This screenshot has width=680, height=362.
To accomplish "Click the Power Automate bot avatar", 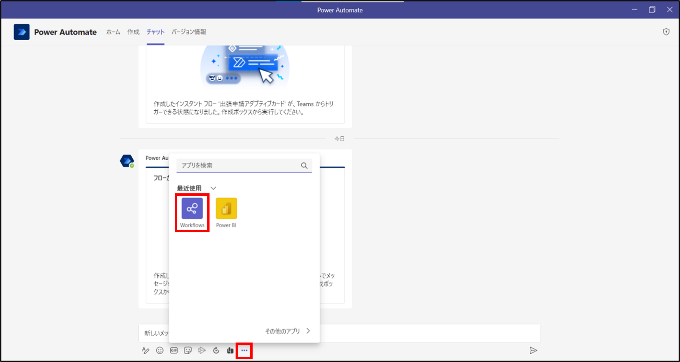I will click(x=127, y=161).
